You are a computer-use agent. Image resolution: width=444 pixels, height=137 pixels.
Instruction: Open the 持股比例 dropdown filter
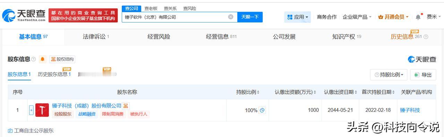click(388, 75)
